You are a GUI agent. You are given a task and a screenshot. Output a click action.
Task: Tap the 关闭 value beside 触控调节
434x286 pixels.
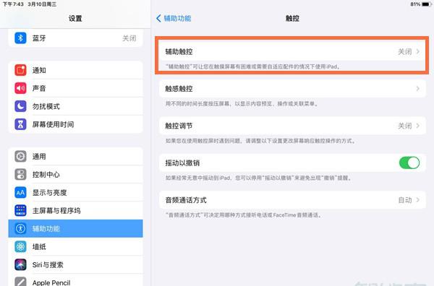tap(404, 126)
